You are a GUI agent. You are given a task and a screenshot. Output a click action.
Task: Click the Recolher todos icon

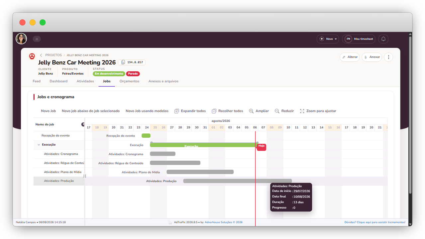coord(214,111)
